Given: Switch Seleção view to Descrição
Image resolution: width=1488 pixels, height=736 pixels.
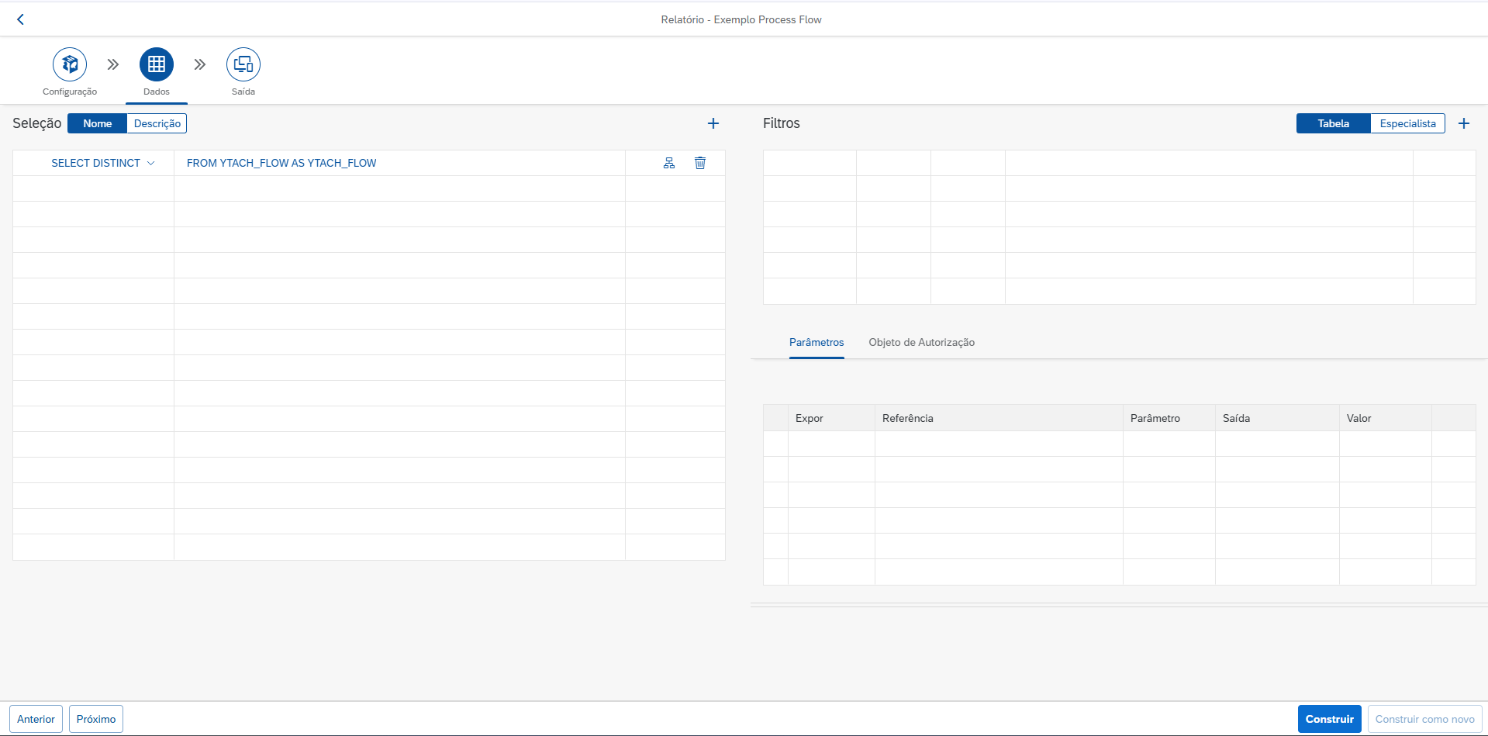Looking at the screenshot, I should (x=157, y=123).
